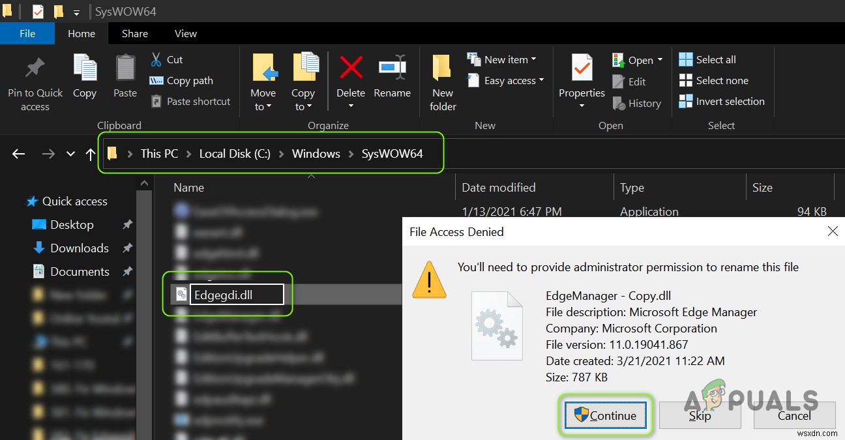The width and height of the screenshot is (845, 440).
Task: Open quick access toolbar customize arrow
Action: (77, 12)
